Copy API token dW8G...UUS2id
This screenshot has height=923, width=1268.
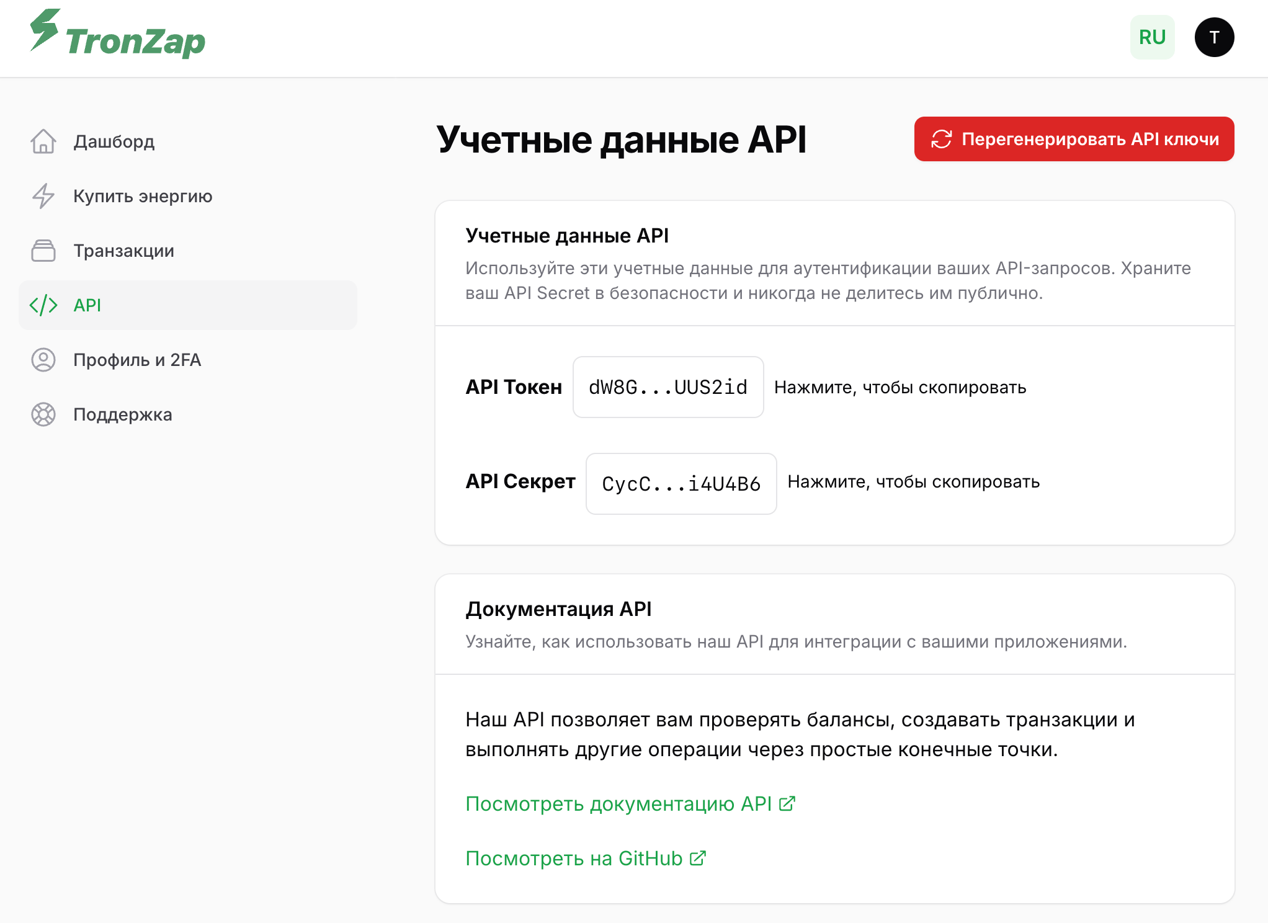(x=668, y=387)
